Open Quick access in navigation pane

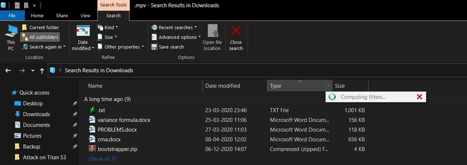(34, 93)
